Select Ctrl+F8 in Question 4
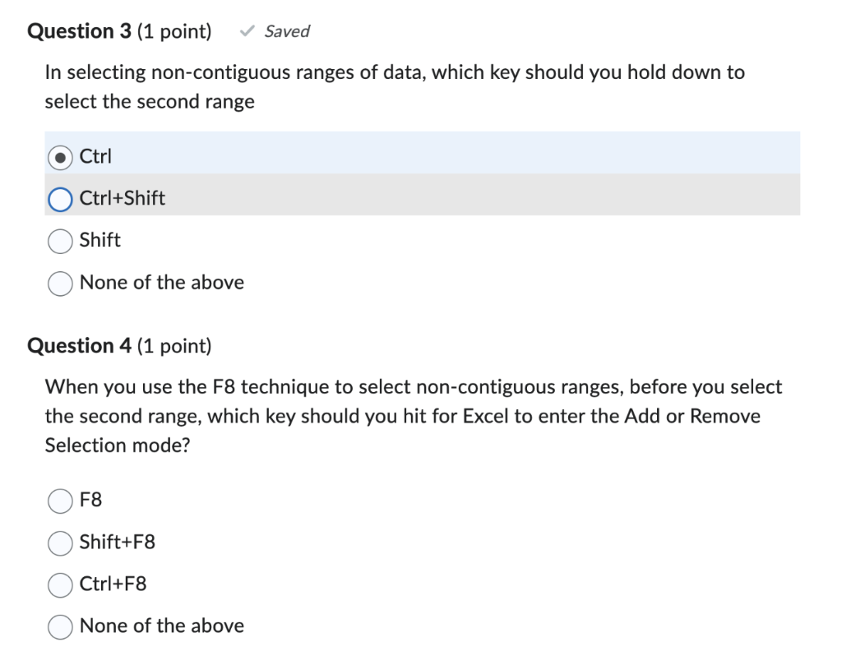This screenshot has height=651, width=842. point(60,585)
